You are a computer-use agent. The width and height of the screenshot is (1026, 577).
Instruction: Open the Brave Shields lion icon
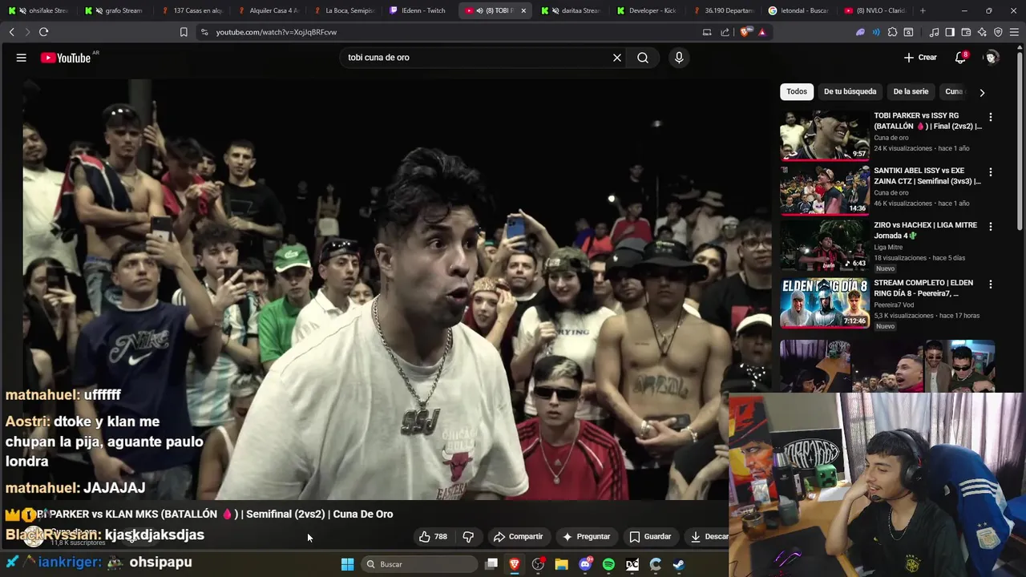pos(745,32)
